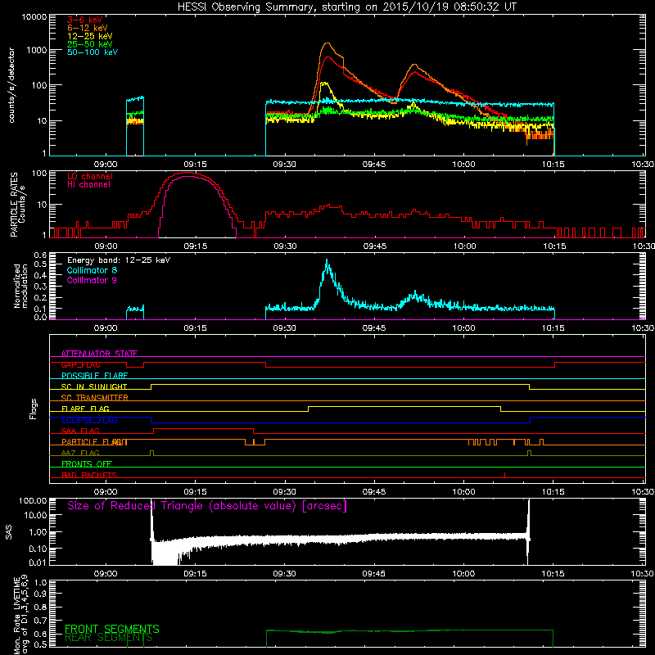
Task: Click the Flags panel axis label
Action: pyautogui.click(x=34, y=409)
